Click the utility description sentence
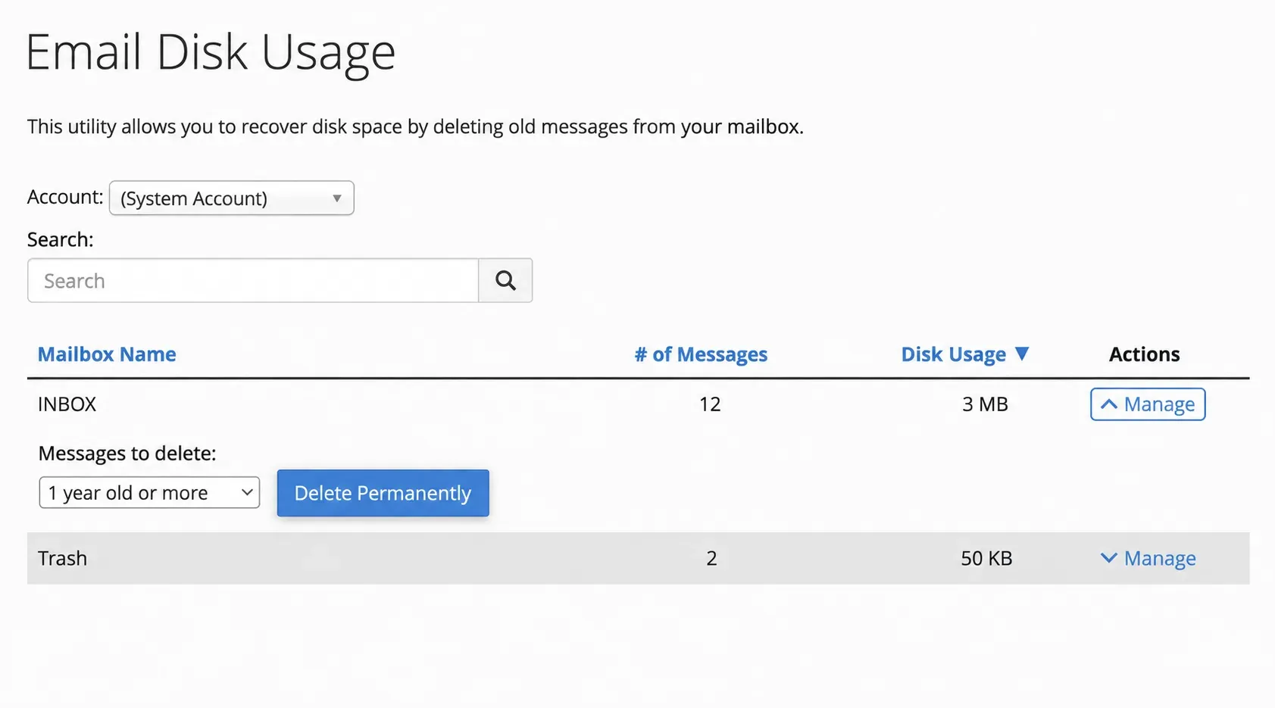Image resolution: width=1275 pixels, height=708 pixels. [x=415, y=126]
